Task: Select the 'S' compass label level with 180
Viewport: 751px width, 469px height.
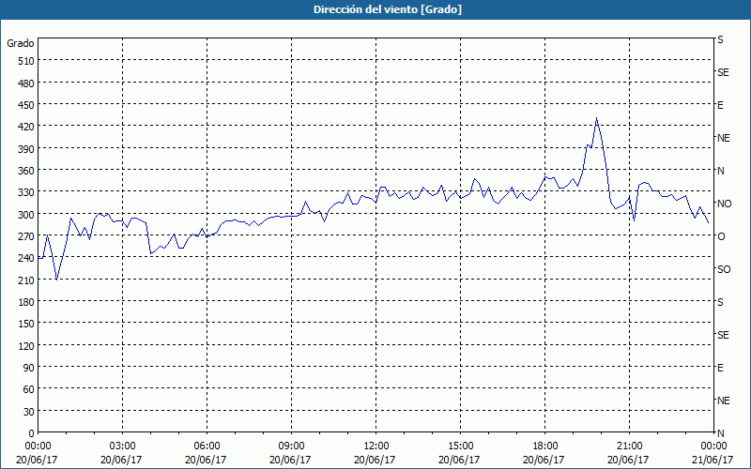Action: click(720, 302)
